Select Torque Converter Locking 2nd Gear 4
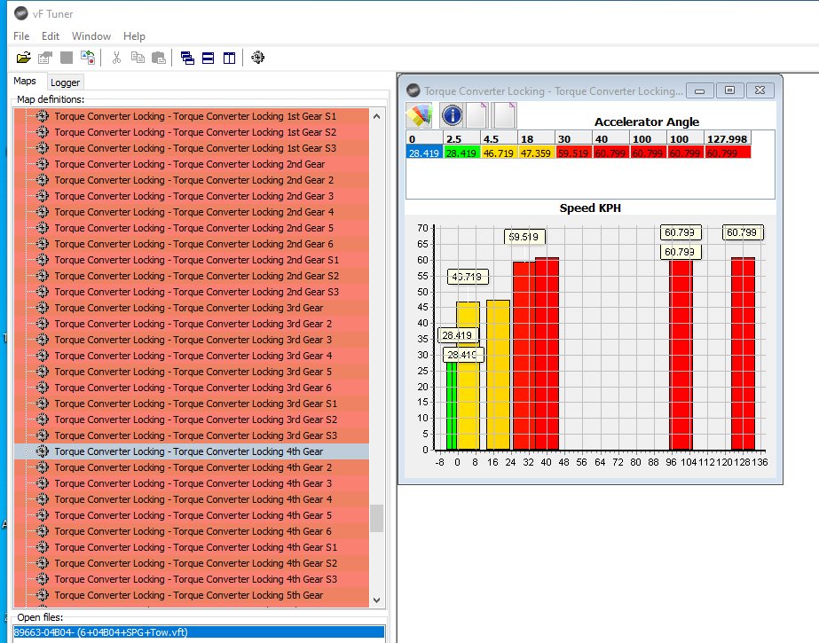This screenshot has width=819, height=643. pyautogui.click(x=193, y=212)
